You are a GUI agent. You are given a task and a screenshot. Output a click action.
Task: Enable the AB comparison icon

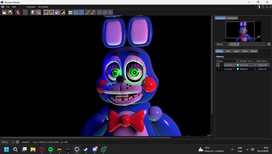point(70,12)
